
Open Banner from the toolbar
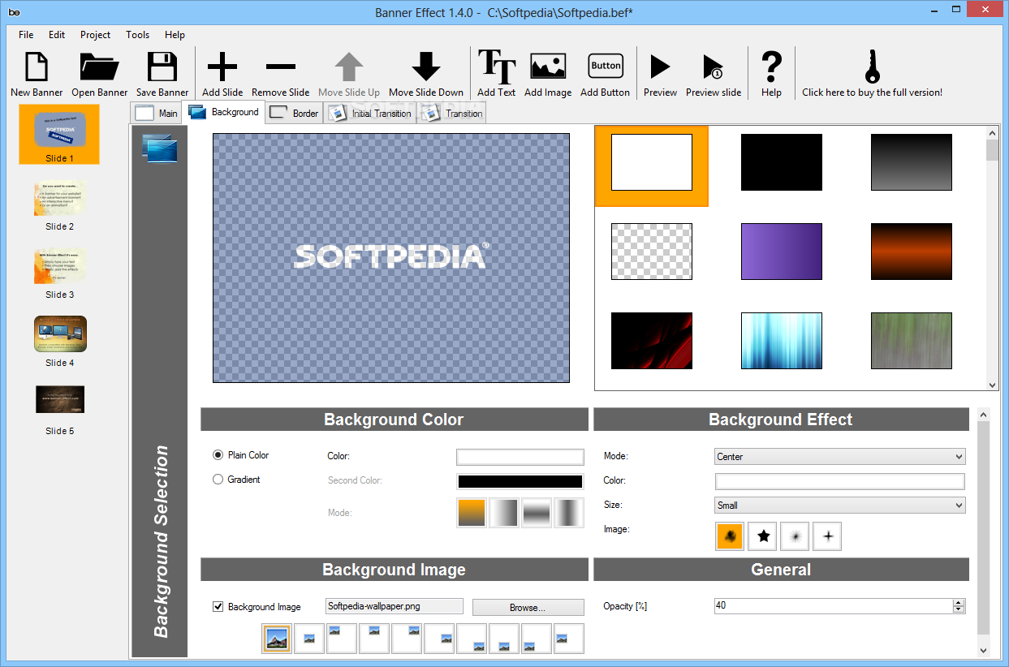click(x=100, y=74)
